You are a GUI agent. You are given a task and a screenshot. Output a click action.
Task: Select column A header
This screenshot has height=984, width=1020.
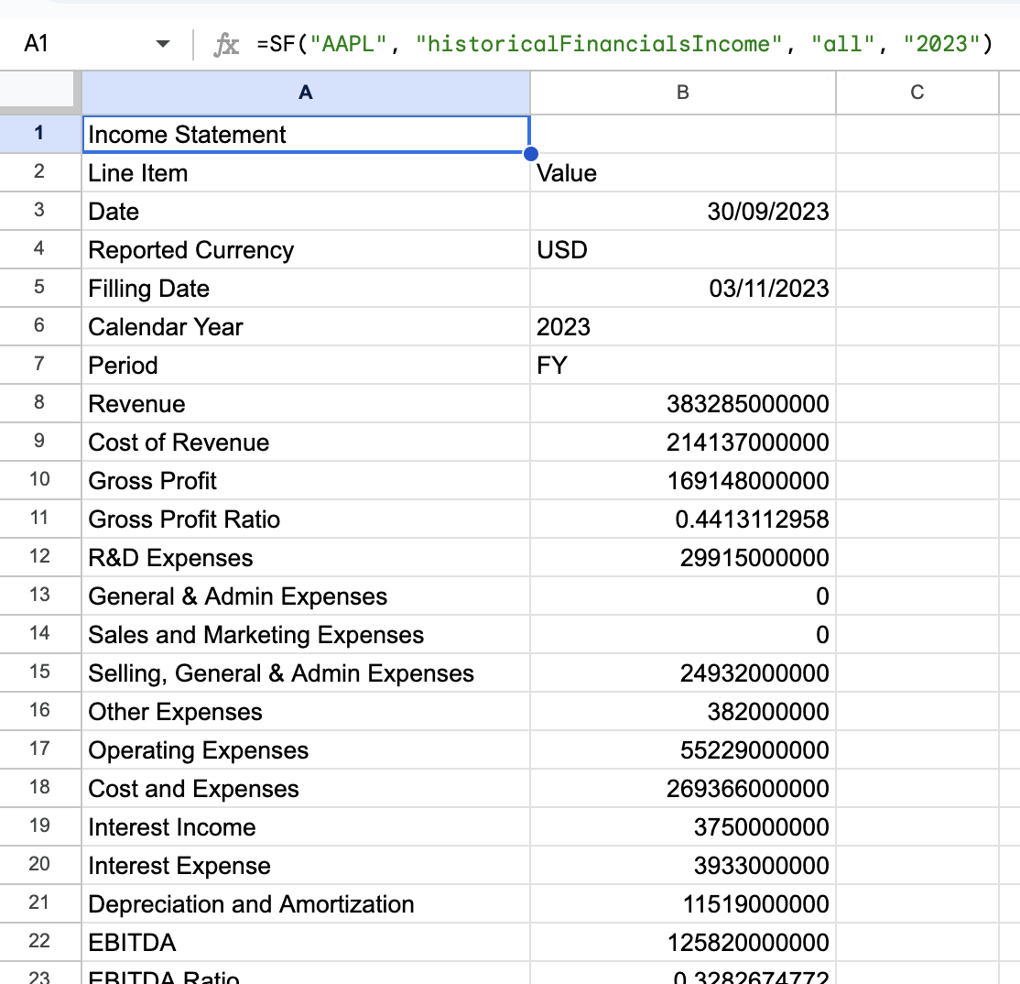(305, 93)
